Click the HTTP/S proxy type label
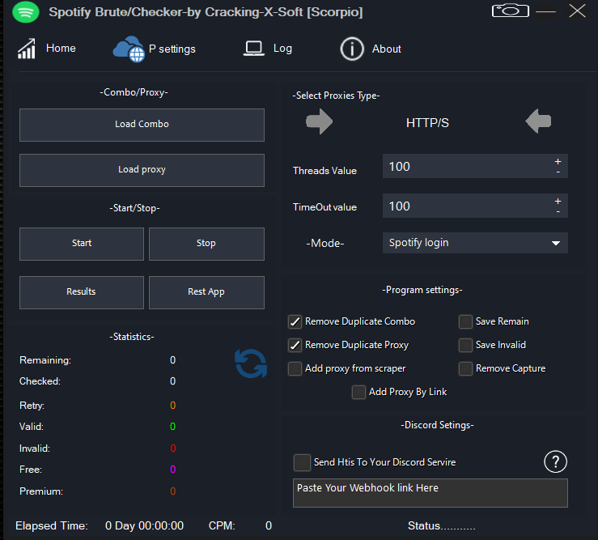This screenshot has height=540, width=598. (427, 123)
